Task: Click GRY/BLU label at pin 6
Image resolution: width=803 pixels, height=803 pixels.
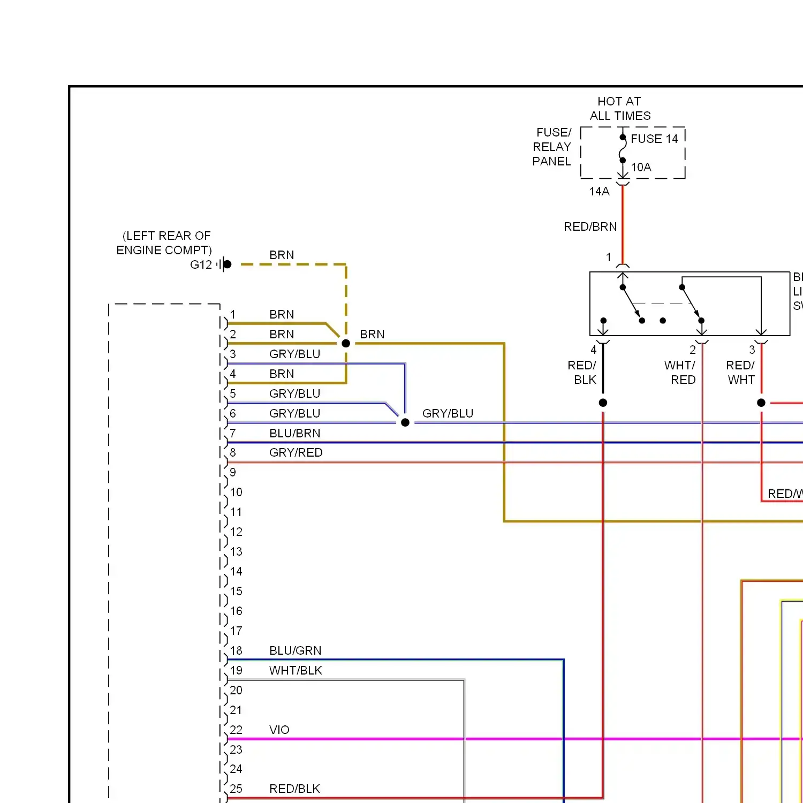Action: pyautogui.click(x=294, y=414)
